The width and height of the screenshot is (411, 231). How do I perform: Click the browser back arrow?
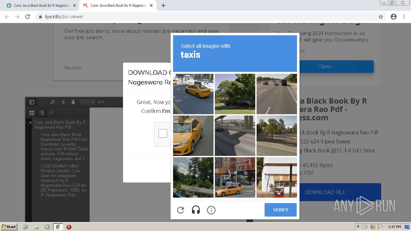point(7,17)
